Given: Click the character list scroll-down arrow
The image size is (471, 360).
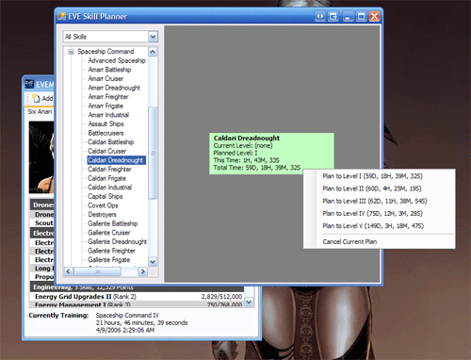Looking at the screenshot, I should [249, 302].
